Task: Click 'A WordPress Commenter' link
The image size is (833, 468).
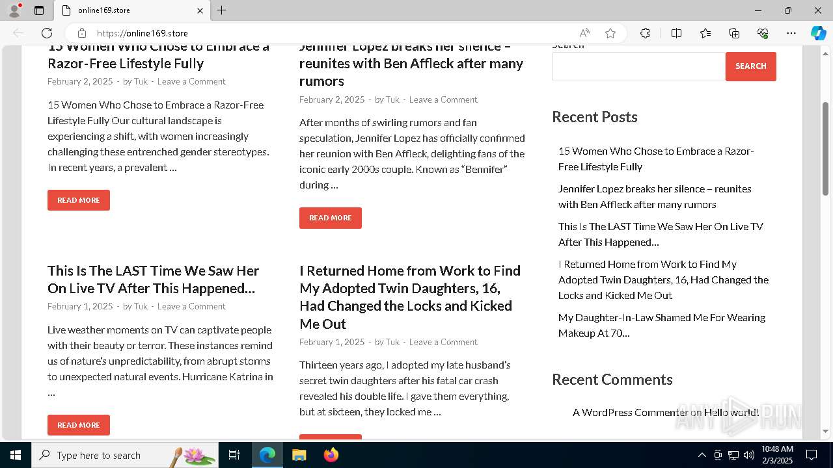Action: [x=630, y=412]
